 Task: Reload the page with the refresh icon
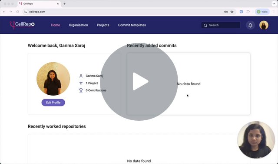tap(17, 12)
